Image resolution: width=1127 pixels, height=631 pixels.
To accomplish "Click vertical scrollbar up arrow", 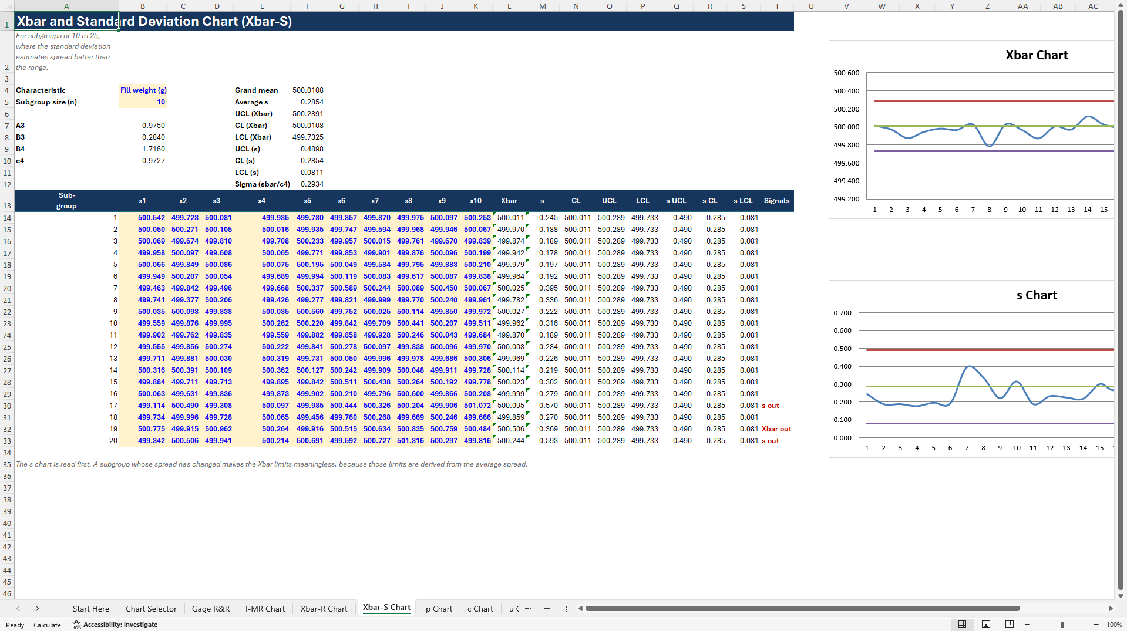I will click(x=1121, y=5).
